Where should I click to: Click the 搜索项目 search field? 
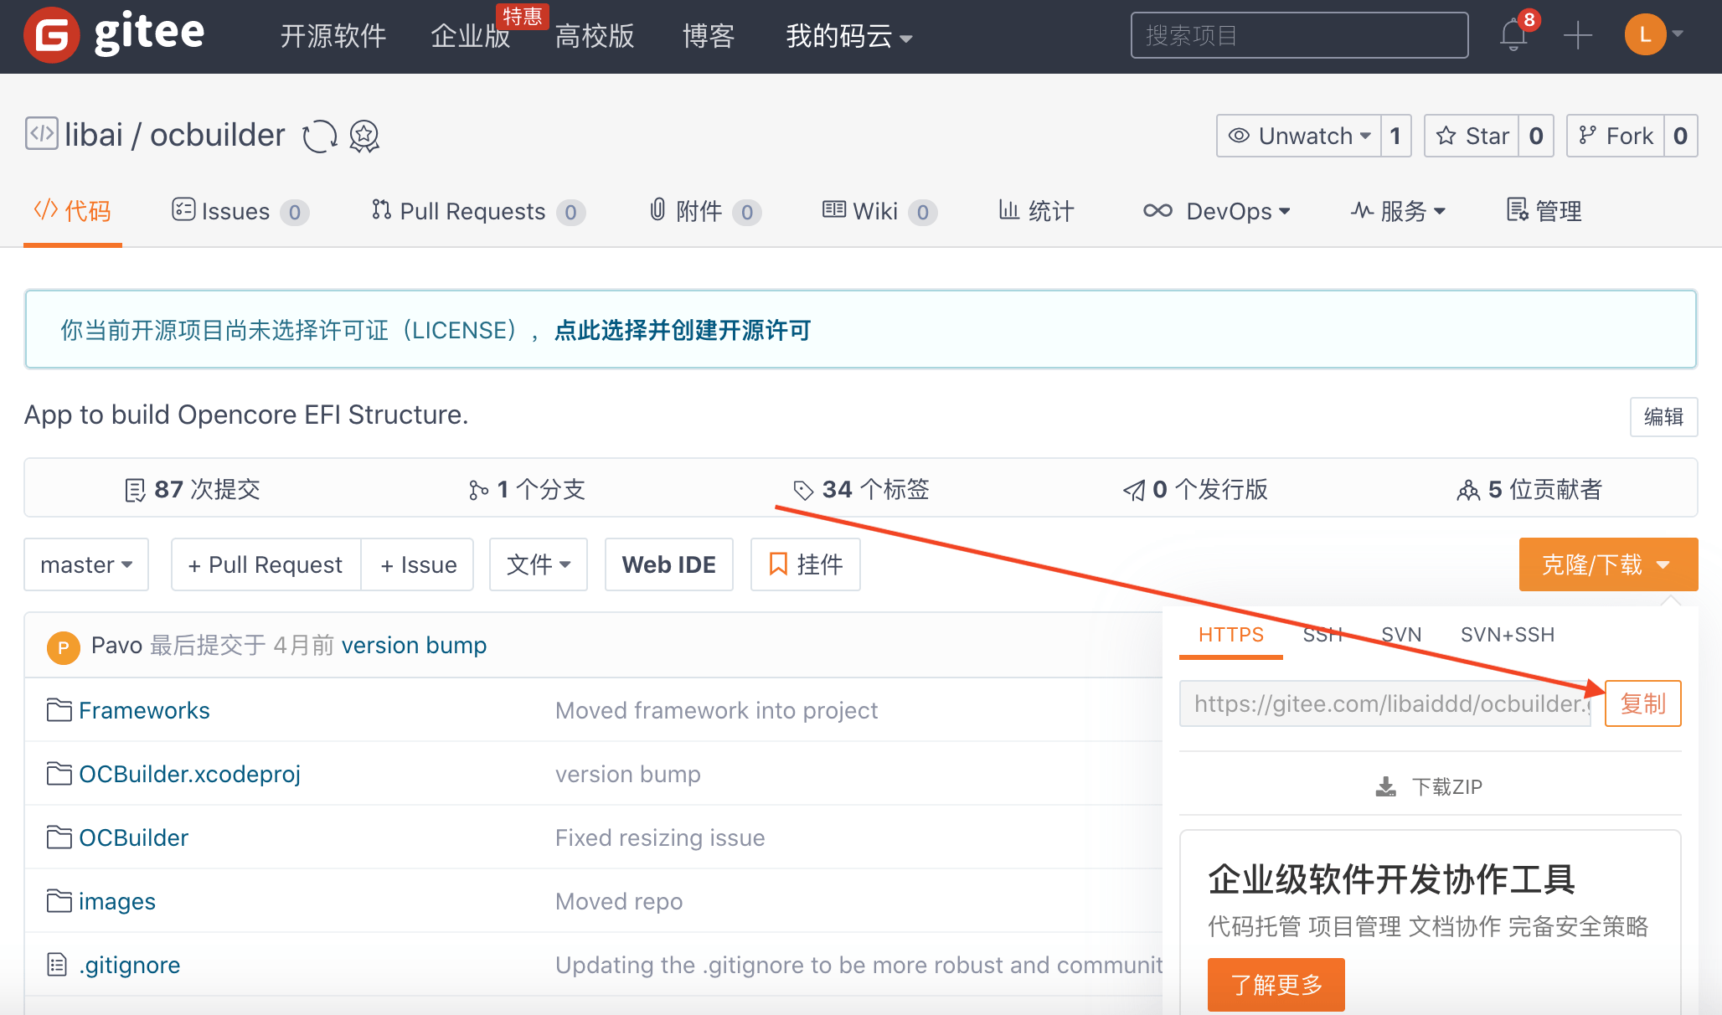[x=1299, y=35]
